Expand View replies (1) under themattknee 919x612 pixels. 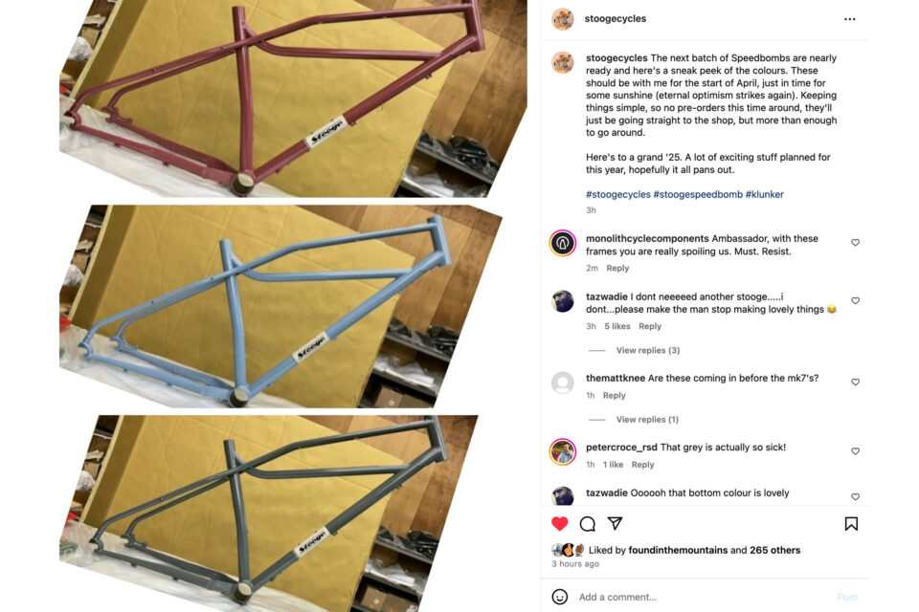pos(647,420)
